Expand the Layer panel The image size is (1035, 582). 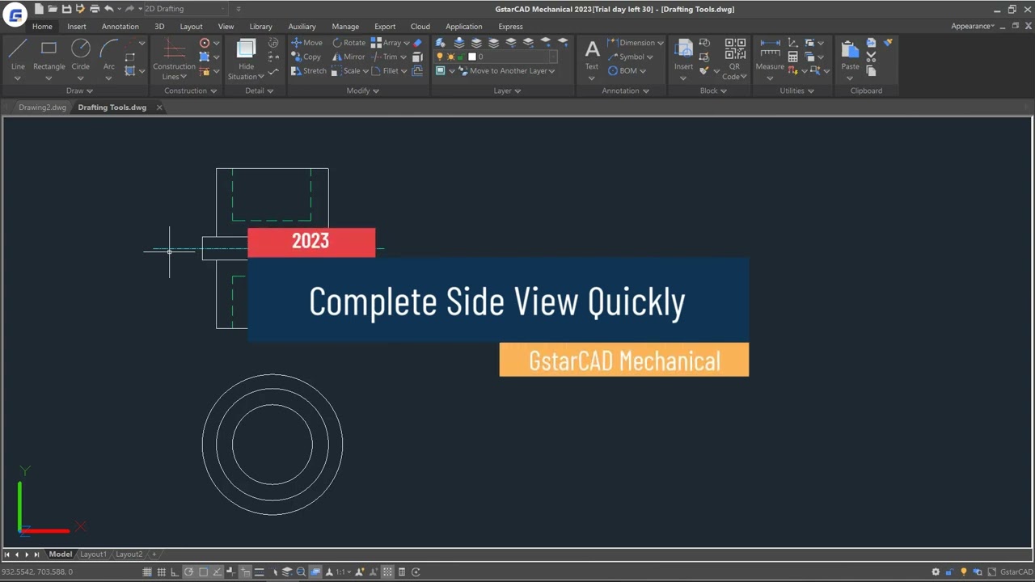(x=507, y=91)
